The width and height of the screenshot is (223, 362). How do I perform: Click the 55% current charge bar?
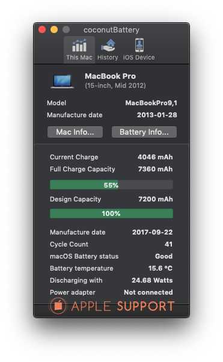pyautogui.click(x=111, y=185)
